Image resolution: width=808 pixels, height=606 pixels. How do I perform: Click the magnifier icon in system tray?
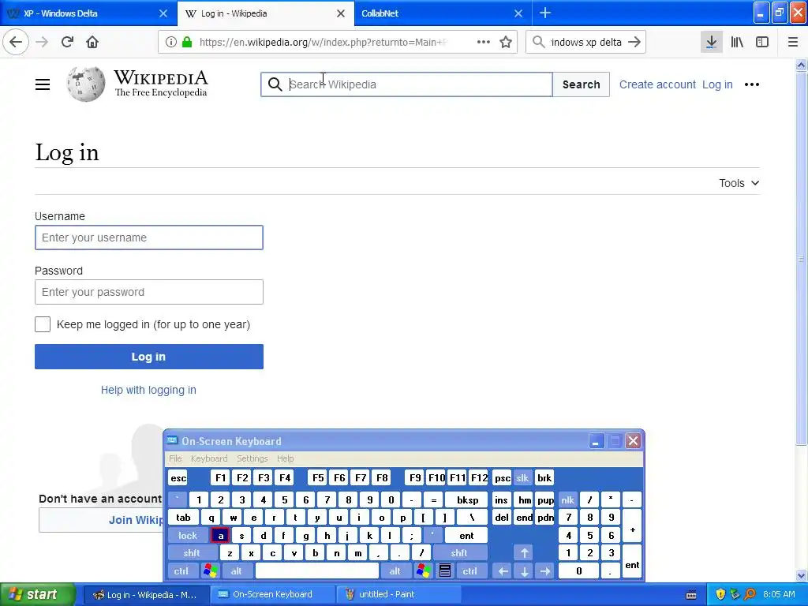750,594
